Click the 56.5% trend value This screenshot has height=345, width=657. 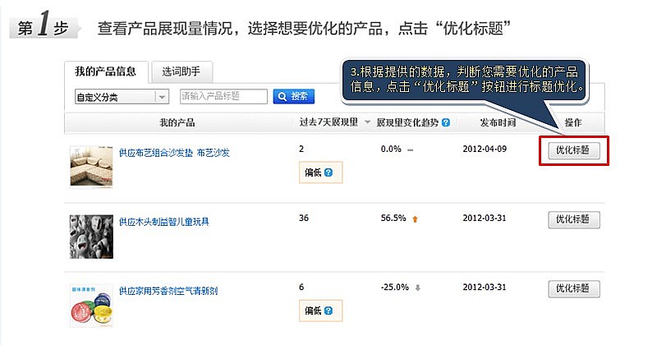[393, 218]
